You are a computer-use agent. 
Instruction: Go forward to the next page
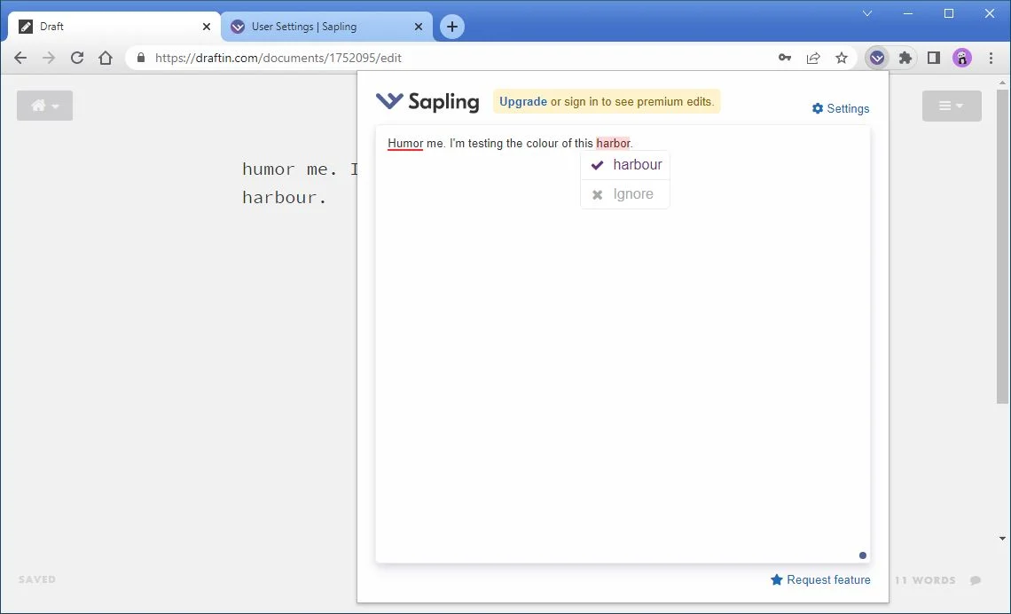click(49, 58)
